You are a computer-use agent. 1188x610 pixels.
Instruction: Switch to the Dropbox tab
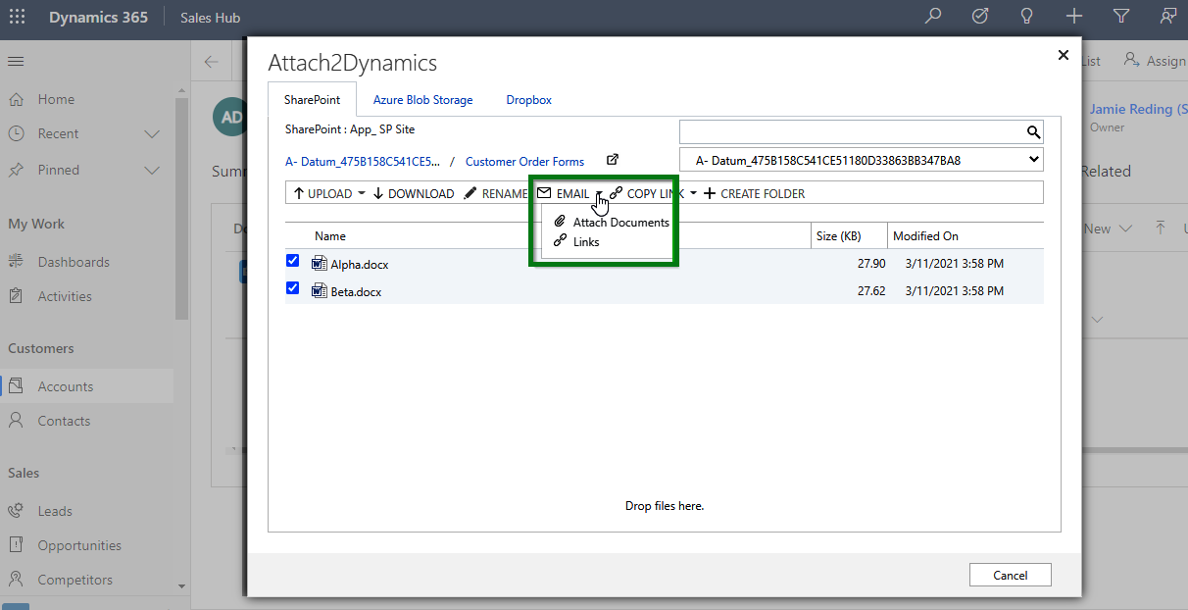pyautogui.click(x=529, y=100)
